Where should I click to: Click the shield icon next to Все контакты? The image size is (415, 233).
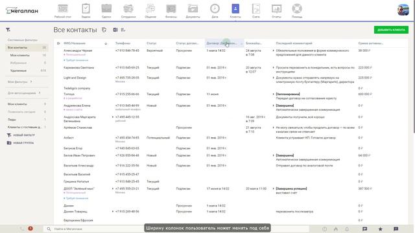click(104, 30)
